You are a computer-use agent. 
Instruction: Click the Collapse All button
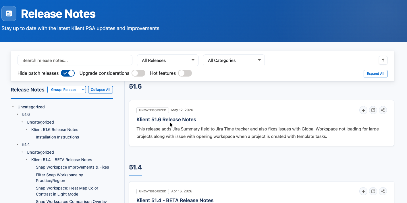coord(101,90)
